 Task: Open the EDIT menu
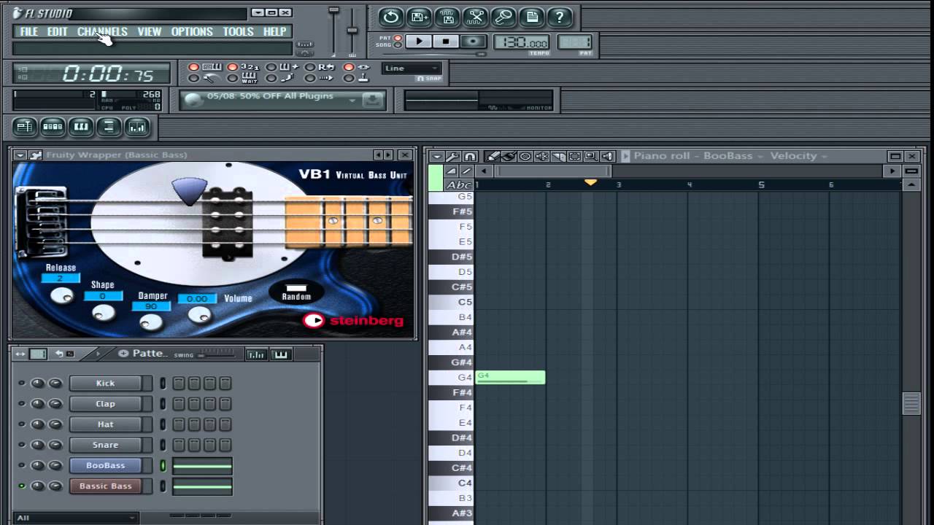tap(58, 31)
